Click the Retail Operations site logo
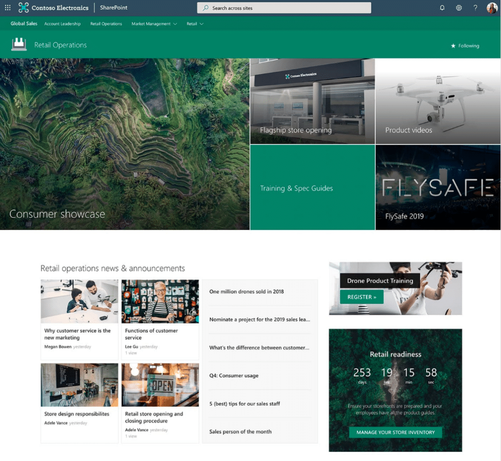The width and height of the screenshot is (501, 461). click(19, 45)
